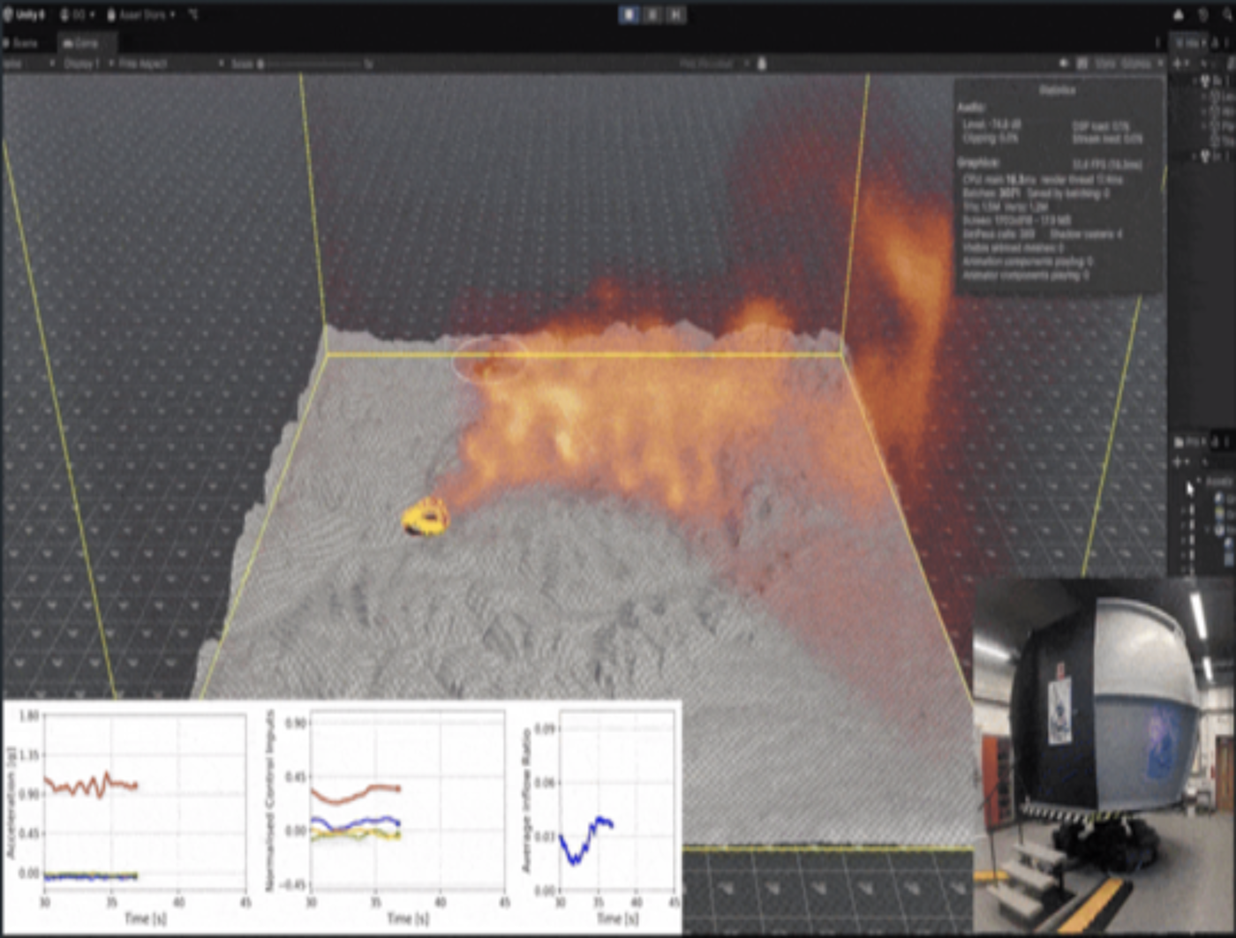Switch to the Scene tab

[20, 42]
